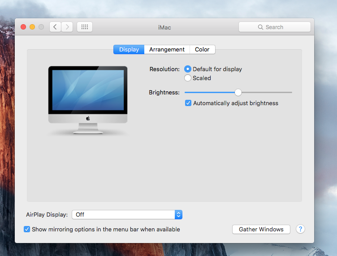This screenshot has height=256, width=337.
Task: Focus the Search field
Action: click(x=274, y=27)
